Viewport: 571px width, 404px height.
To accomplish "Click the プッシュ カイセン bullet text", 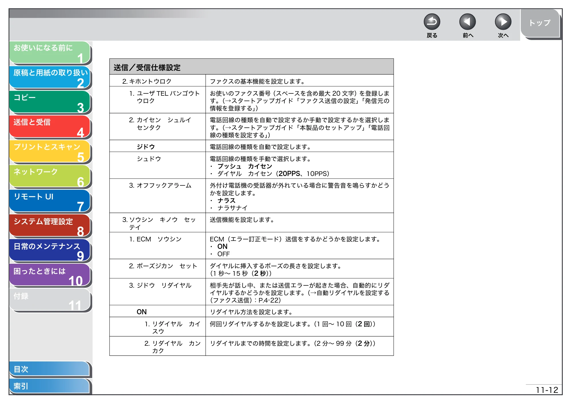I will point(245,166).
